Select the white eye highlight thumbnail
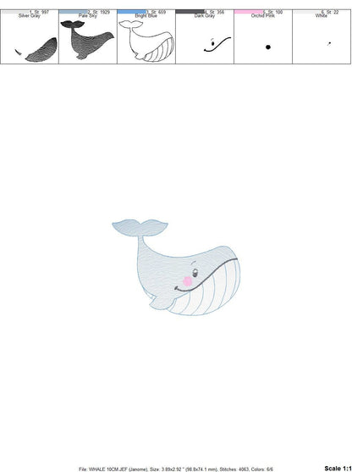The width and height of the screenshot is (352, 472). [329, 44]
